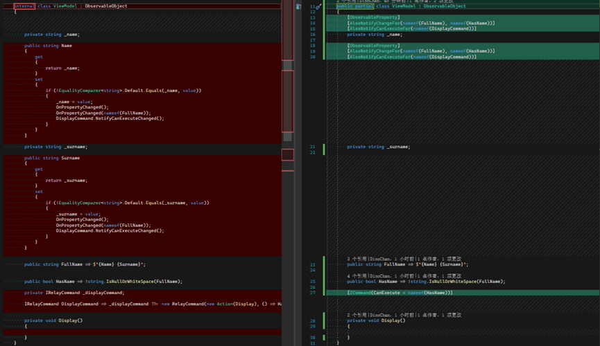The width and height of the screenshot is (600, 346).
Task: Select line number 27 in the gutter
Action: (313, 293)
